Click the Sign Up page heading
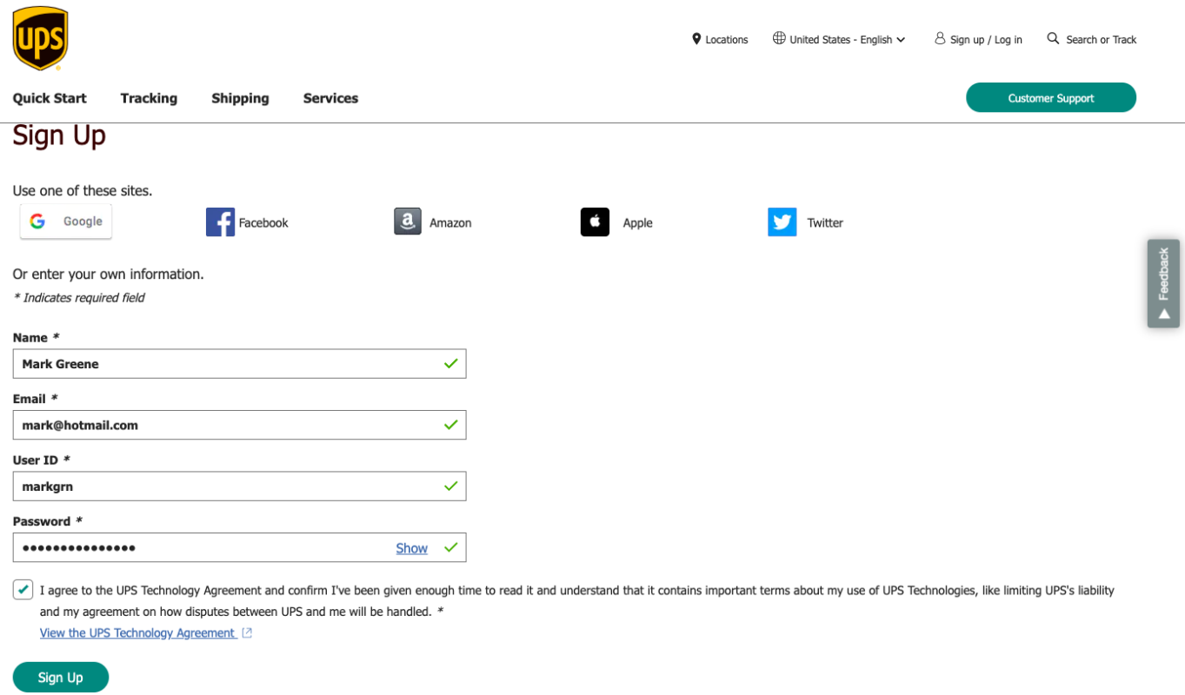The width and height of the screenshot is (1185, 695). (x=59, y=136)
